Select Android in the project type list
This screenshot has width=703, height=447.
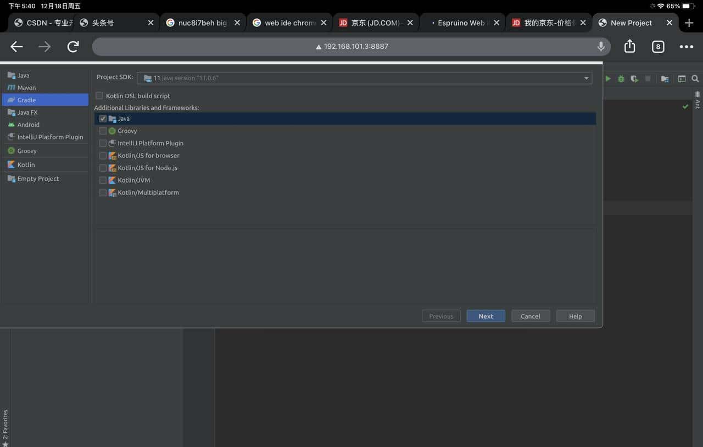(x=27, y=125)
